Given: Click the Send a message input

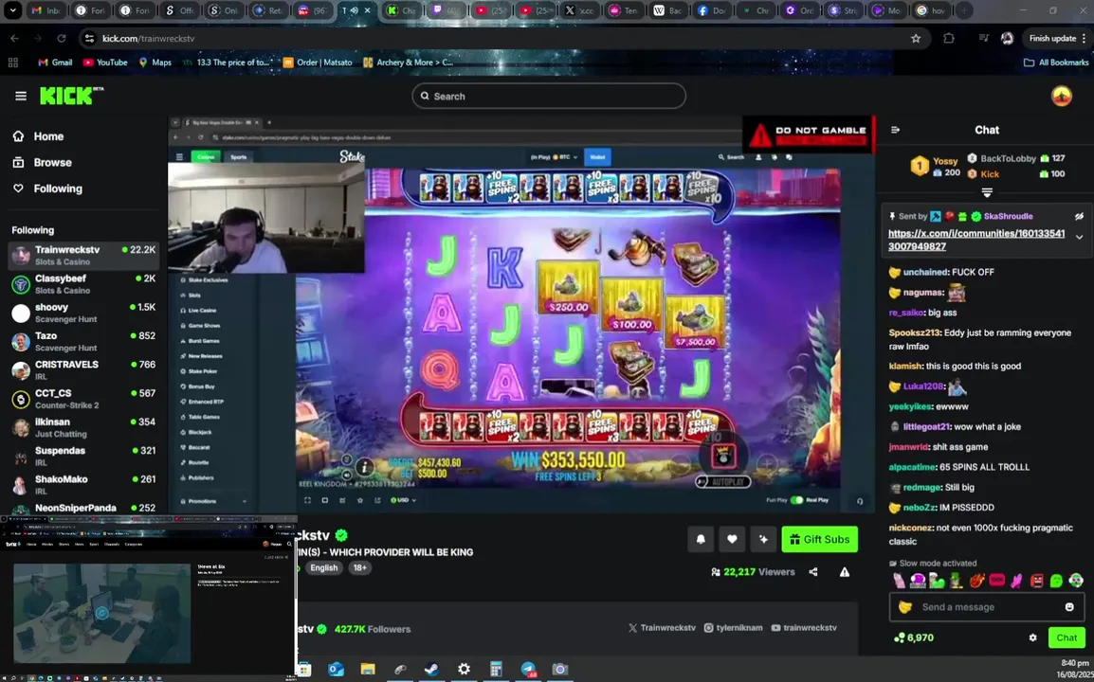Looking at the screenshot, I should (x=987, y=606).
